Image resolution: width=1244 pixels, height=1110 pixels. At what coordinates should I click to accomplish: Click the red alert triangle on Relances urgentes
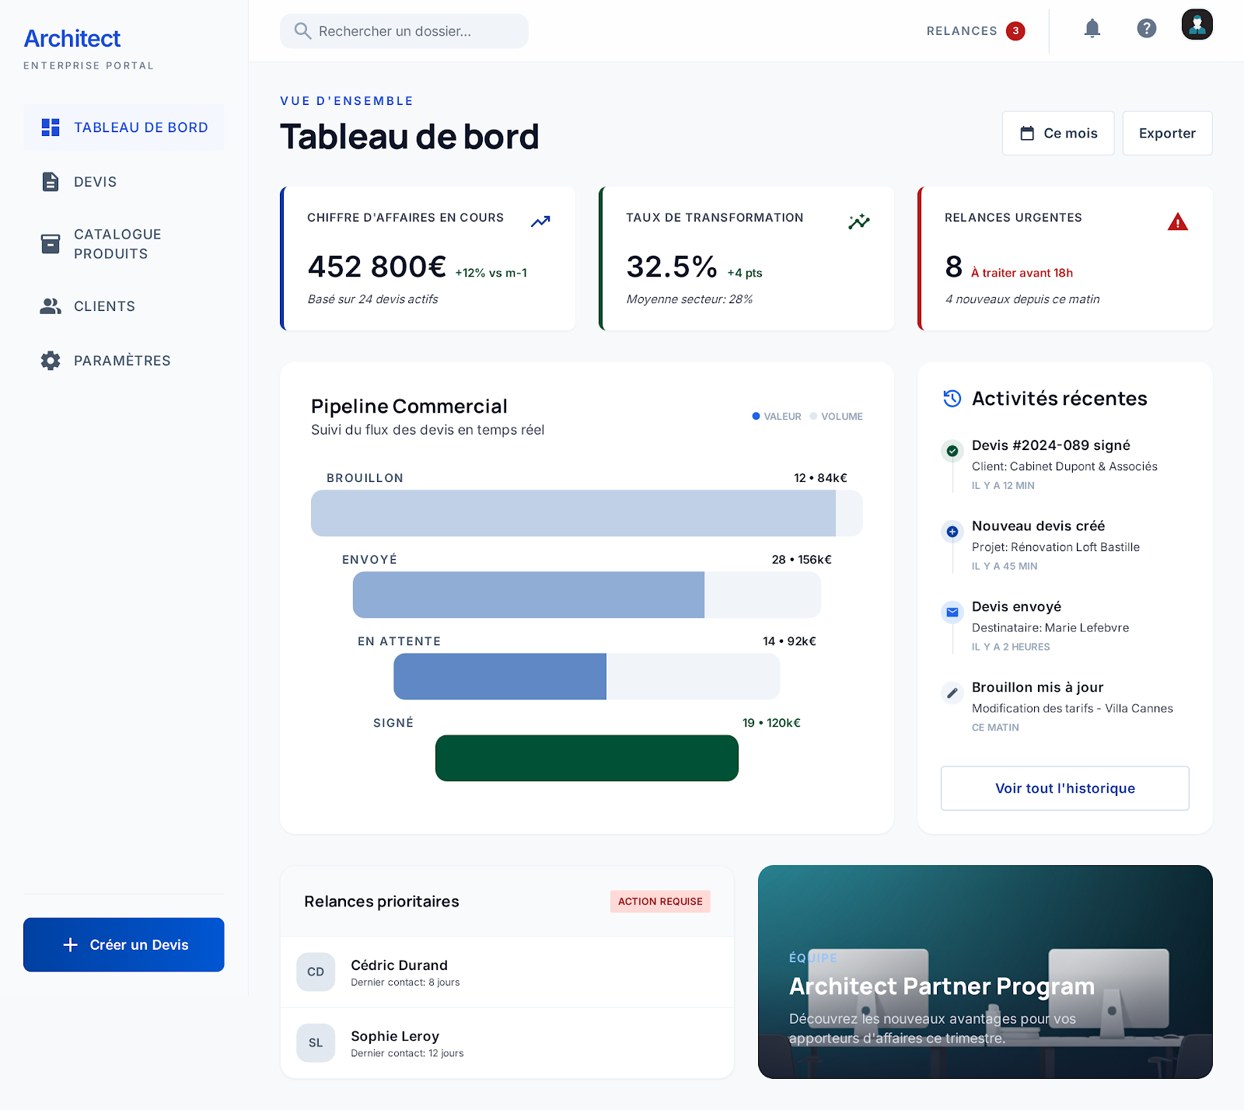click(1179, 222)
